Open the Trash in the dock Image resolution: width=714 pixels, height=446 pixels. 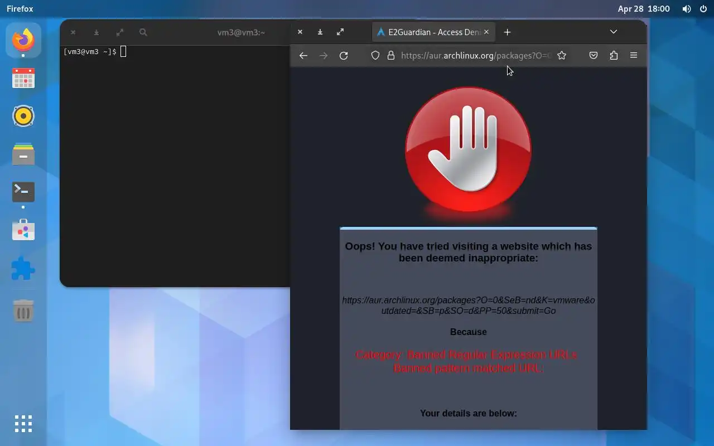click(23, 311)
